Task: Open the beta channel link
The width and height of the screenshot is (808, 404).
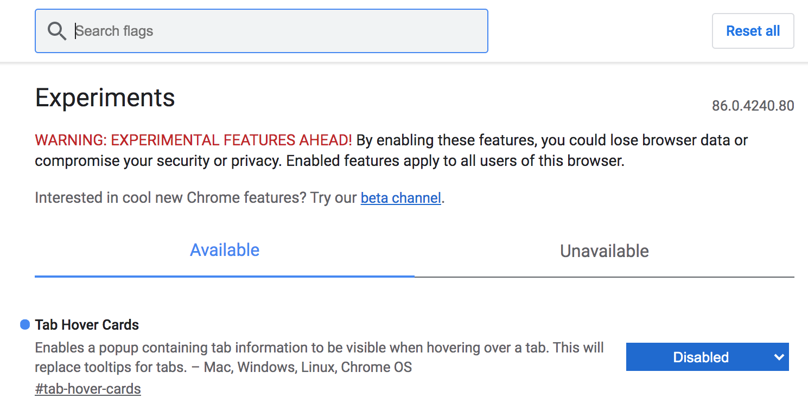Action: click(400, 198)
